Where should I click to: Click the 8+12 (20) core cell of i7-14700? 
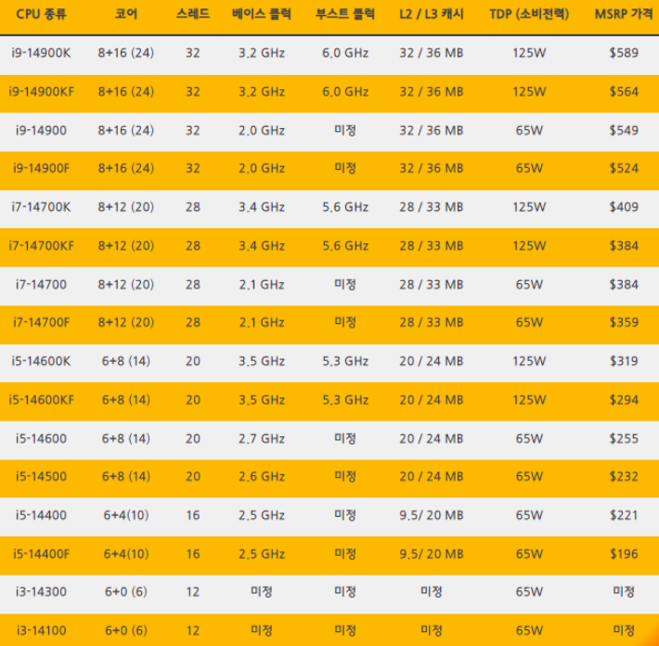coord(125,285)
